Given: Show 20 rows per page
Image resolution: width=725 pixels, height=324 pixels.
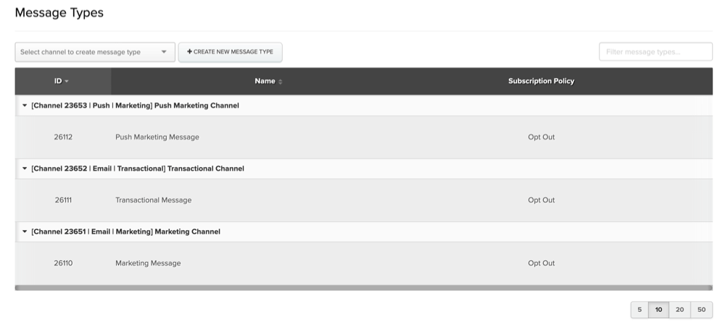Looking at the screenshot, I should 680,310.
